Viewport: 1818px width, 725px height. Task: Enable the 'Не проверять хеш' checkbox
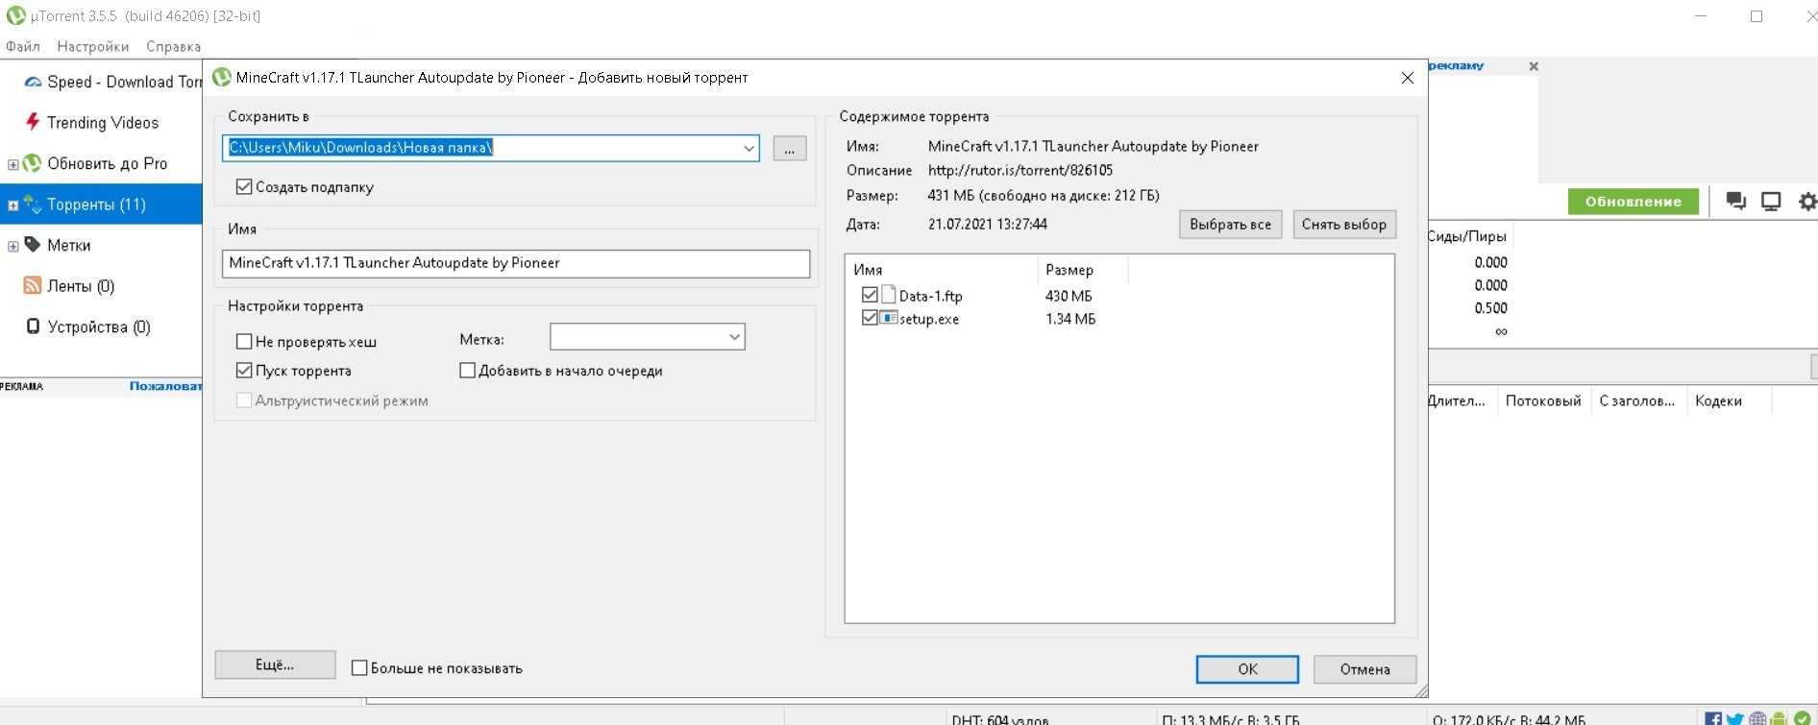244,342
